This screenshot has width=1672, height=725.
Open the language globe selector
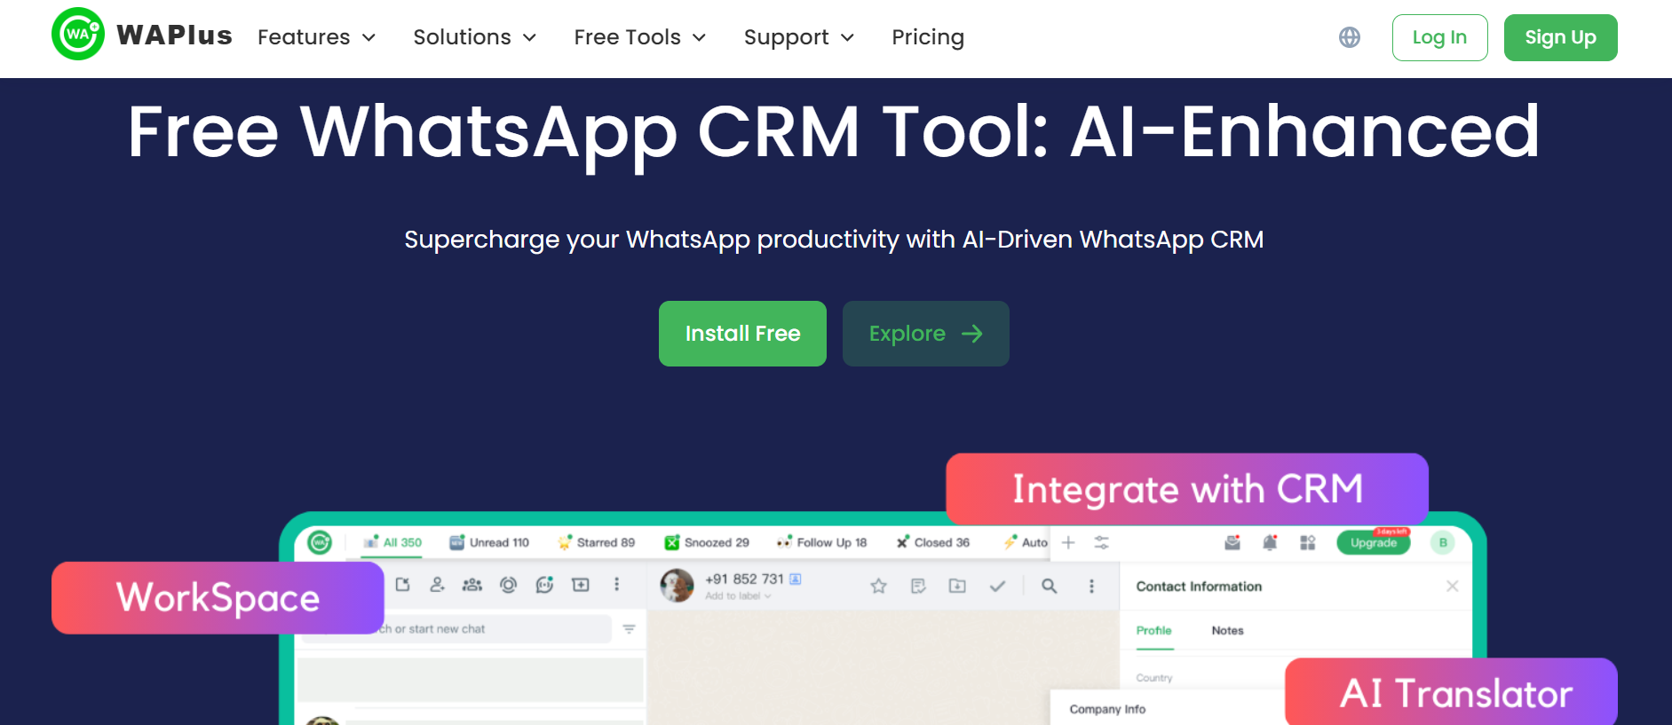(1350, 37)
